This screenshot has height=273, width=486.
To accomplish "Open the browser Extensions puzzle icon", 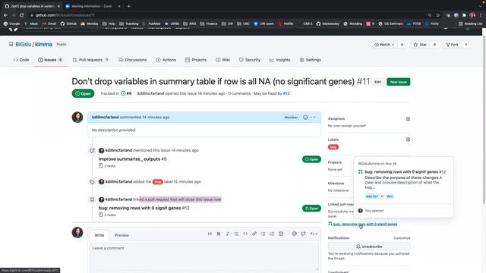I will click(x=464, y=15).
